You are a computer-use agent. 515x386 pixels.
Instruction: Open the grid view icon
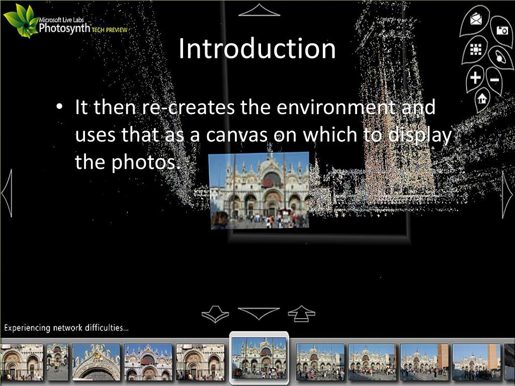click(x=476, y=49)
